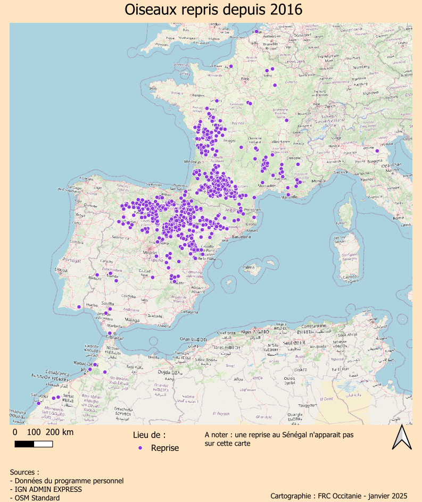Click the black and white scale bar
Image resolution: width=422 pixels, height=502 pixels.
coord(34,444)
